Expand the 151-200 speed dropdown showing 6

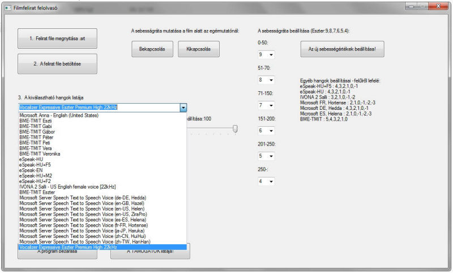point(266,131)
